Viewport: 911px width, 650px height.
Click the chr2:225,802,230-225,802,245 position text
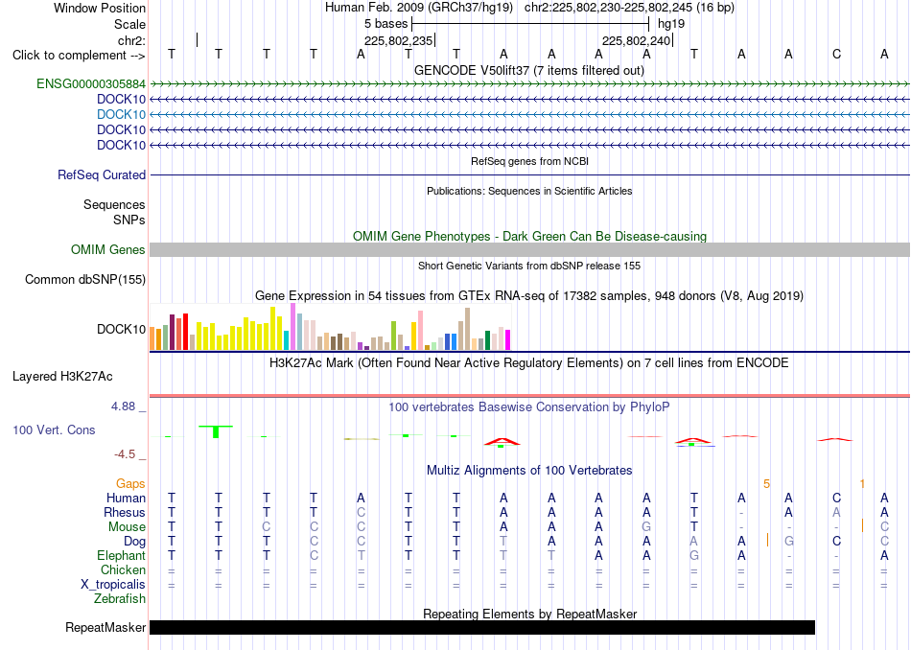click(629, 8)
